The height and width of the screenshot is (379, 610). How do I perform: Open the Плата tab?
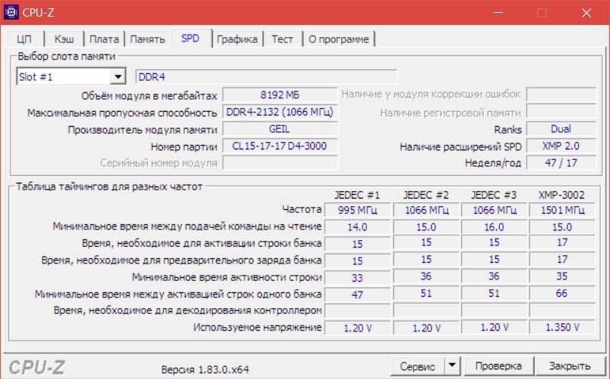click(104, 39)
